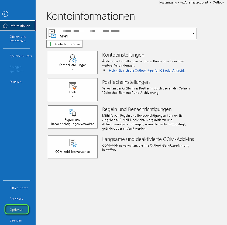Click the home icon beside Informationen
227x225 pixels.
(5, 26)
